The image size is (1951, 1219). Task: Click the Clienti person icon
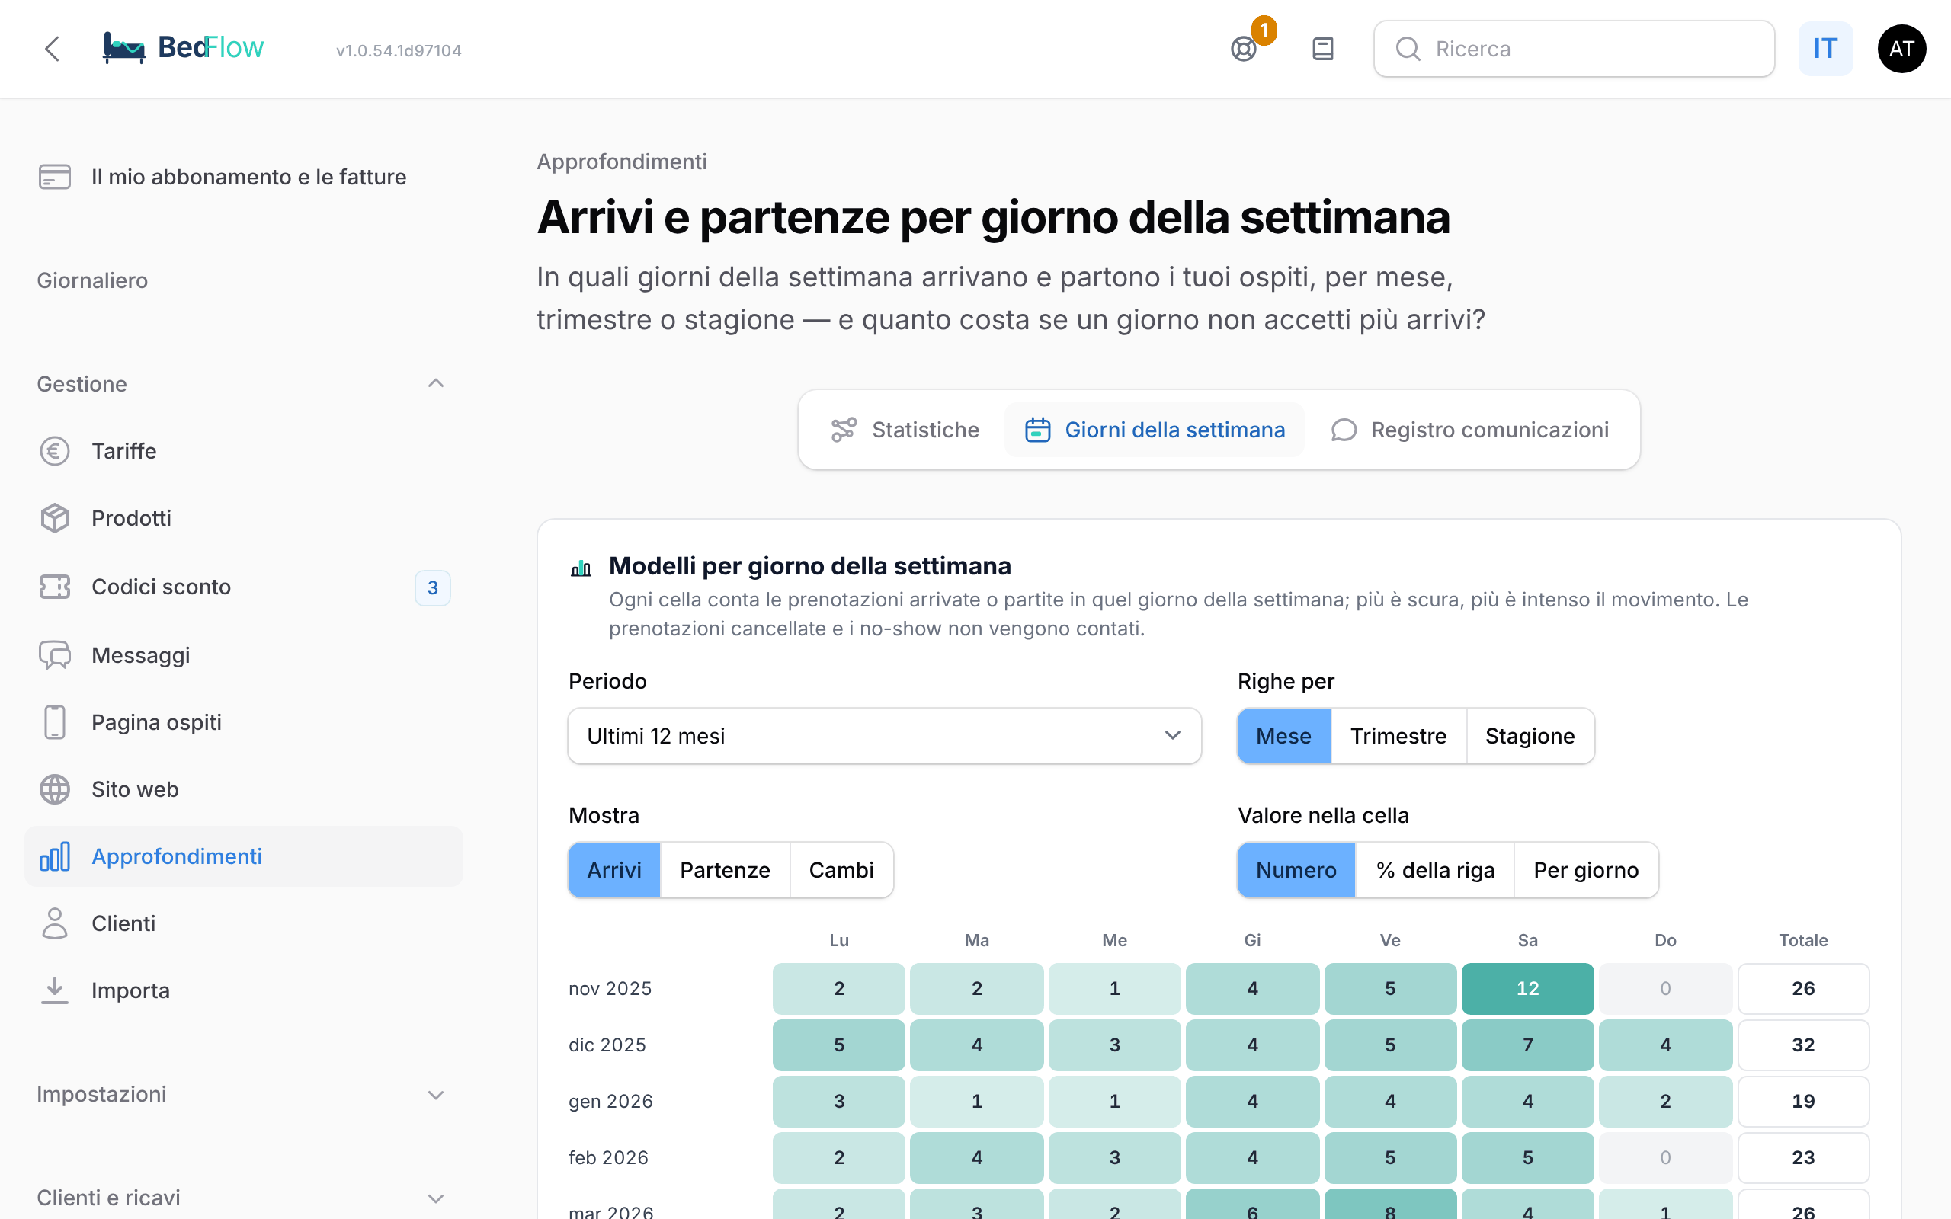55,923
